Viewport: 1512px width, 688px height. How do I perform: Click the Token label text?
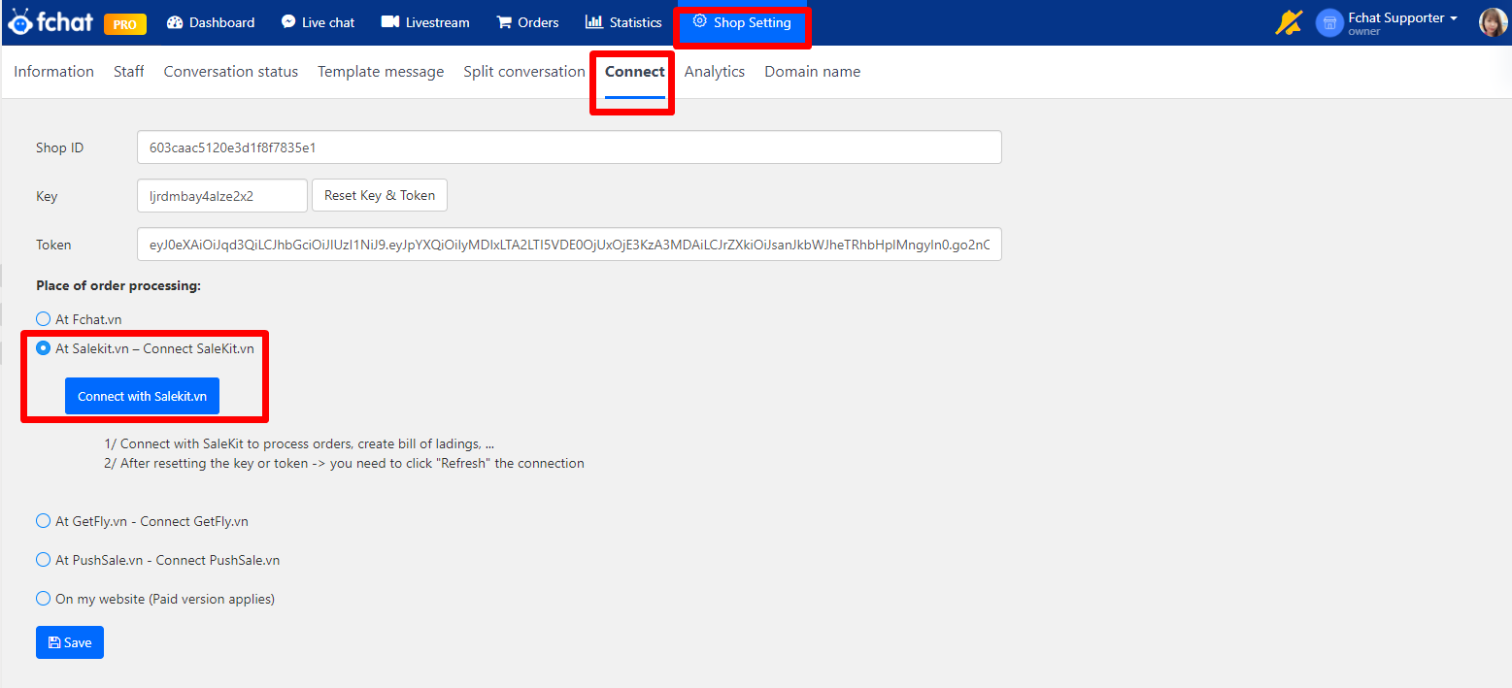pos(53,245)
